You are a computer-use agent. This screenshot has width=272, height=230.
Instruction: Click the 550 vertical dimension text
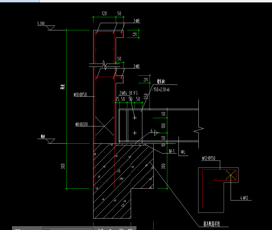coord(146,97)
